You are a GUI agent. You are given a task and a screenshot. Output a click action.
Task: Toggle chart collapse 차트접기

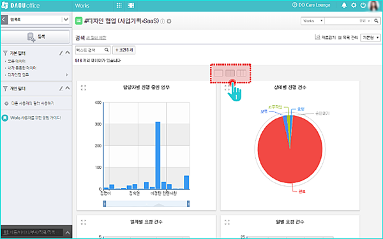point(325,38)
